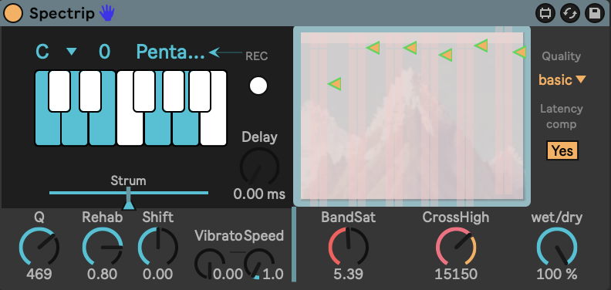The height and width of the screenshot is (290, 611).
Task: Click the blue hand icon next to Spectrip
Action: point(106,13)
